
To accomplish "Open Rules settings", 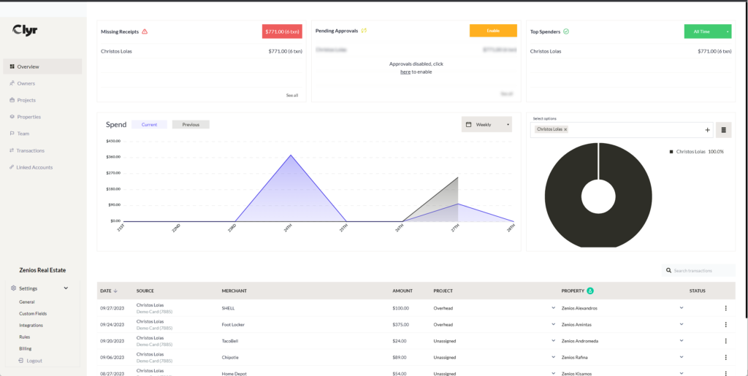I will (x=24, y=337).
